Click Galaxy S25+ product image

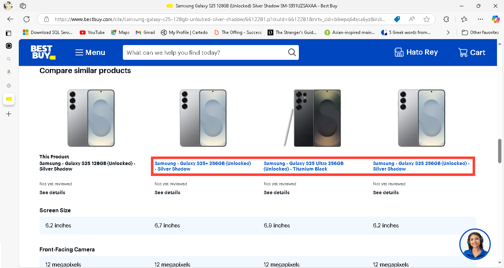click(x=203, y=118)
